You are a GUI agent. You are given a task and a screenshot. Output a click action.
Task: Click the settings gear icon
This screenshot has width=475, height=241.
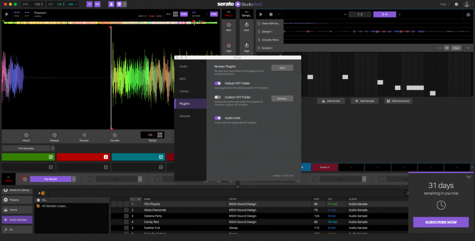coord(455,4)
